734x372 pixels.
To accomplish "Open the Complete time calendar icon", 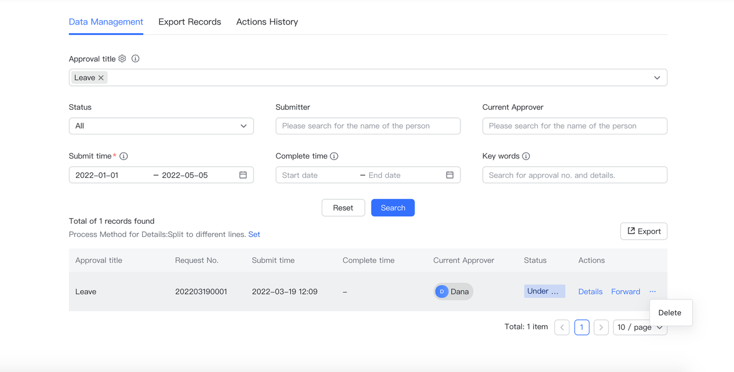I will click(x=450, y=175).
